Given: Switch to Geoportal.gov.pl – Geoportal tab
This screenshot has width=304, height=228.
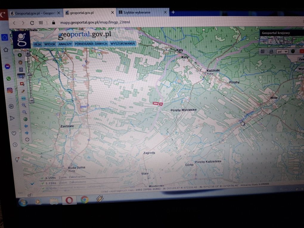Looking at the screenshot, I should (x=35, y=13).
